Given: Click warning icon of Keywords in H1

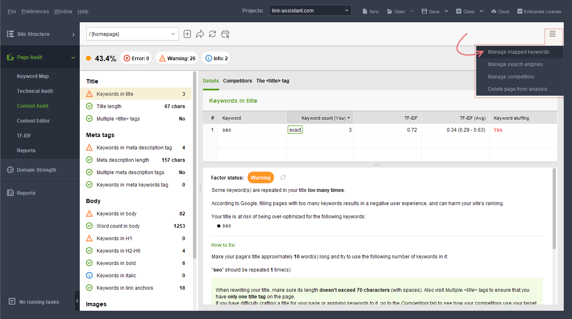Looking at the screenshot, I should (x=89, y=238).
